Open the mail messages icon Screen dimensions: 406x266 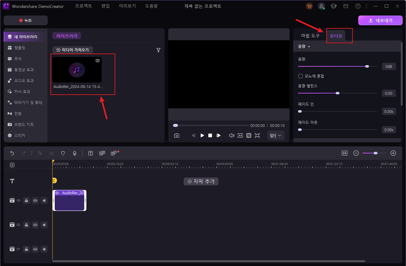pyautogui.click(x=346, y=6)
